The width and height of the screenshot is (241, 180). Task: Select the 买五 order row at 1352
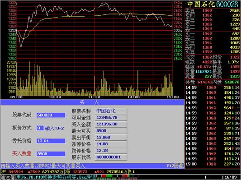click(x=213, y=52)
